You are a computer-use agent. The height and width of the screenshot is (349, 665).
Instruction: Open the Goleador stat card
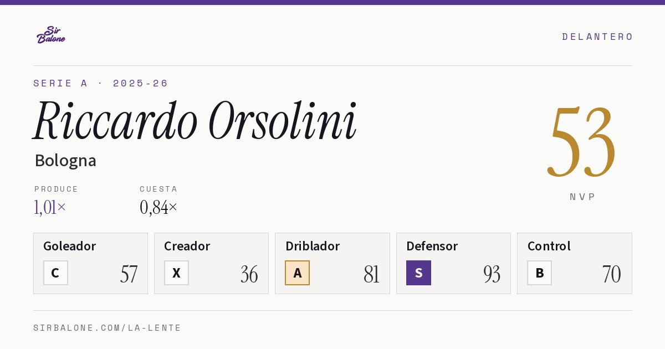click(90, 263)
